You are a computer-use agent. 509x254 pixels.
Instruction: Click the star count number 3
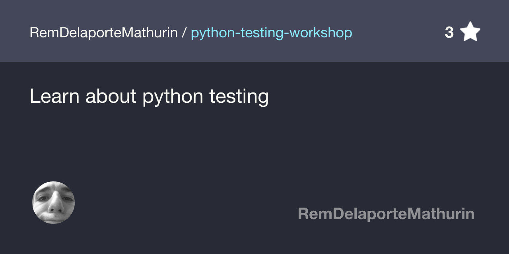tap(449, 33)
